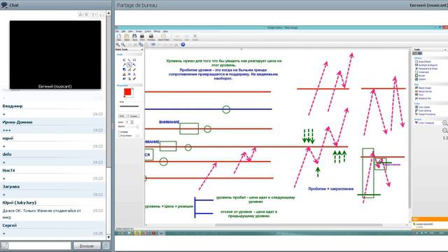Click the Delete X icon in the toolbar
Image resolution: width=448 pixels, height=252 pixels.
pyautogui.click(x=195, y=37)
